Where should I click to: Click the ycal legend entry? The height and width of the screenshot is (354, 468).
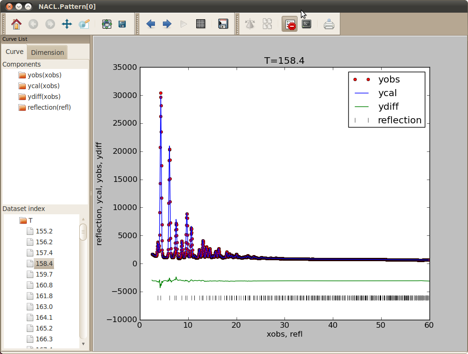click(376, 93)
